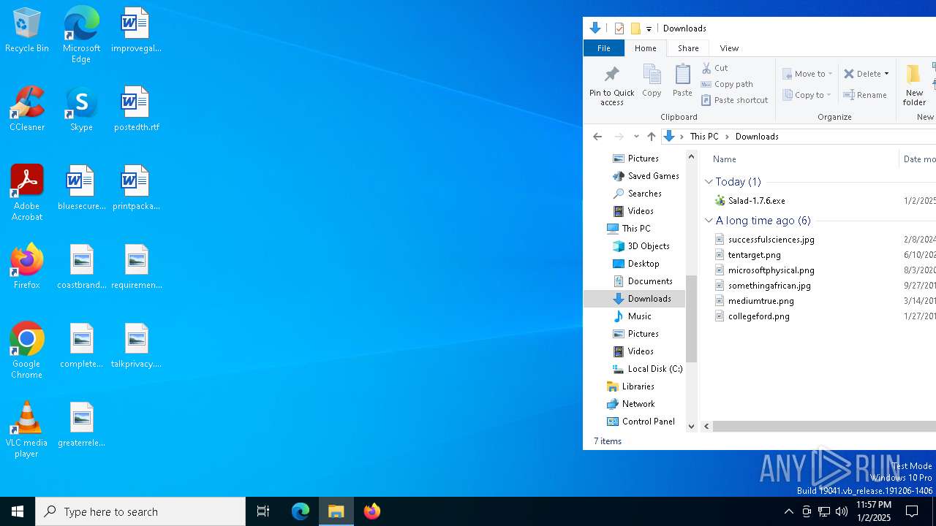Create a New folder from the ribbon
The image size is (936, 526).
pyautogui.click(x=914, y=85)
